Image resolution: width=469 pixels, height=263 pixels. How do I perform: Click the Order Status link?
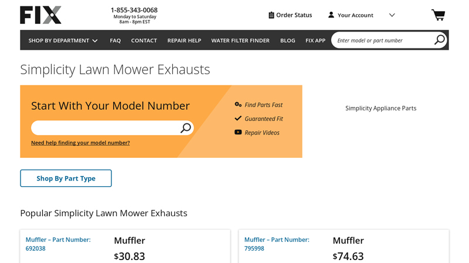point(294,15)
